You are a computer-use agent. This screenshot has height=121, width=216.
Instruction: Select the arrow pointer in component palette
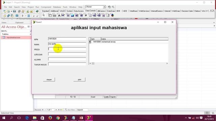[44, 15]
